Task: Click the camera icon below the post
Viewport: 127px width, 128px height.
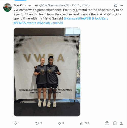Action: [107, 123]
